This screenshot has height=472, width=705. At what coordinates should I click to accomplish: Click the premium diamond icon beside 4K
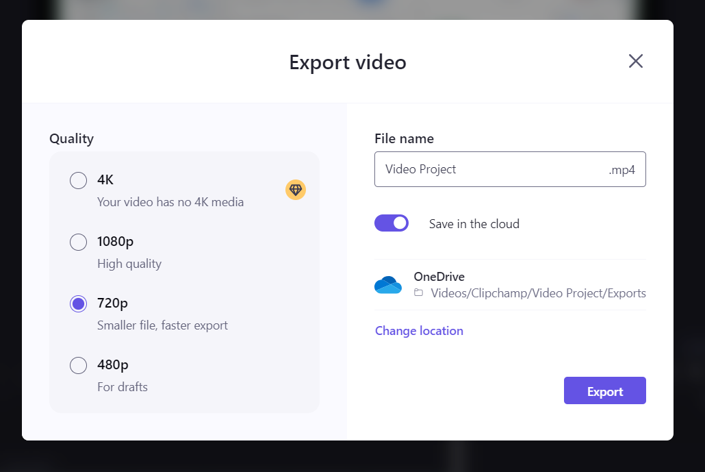point(296,190)
